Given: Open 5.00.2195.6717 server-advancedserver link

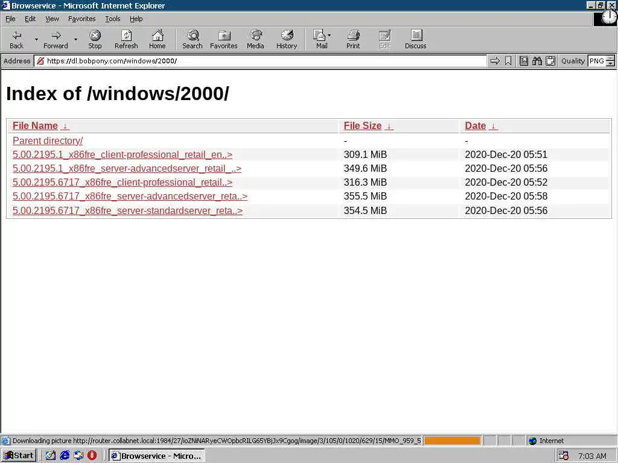Looking at the screenshot, I should click(x=130, y=197).
